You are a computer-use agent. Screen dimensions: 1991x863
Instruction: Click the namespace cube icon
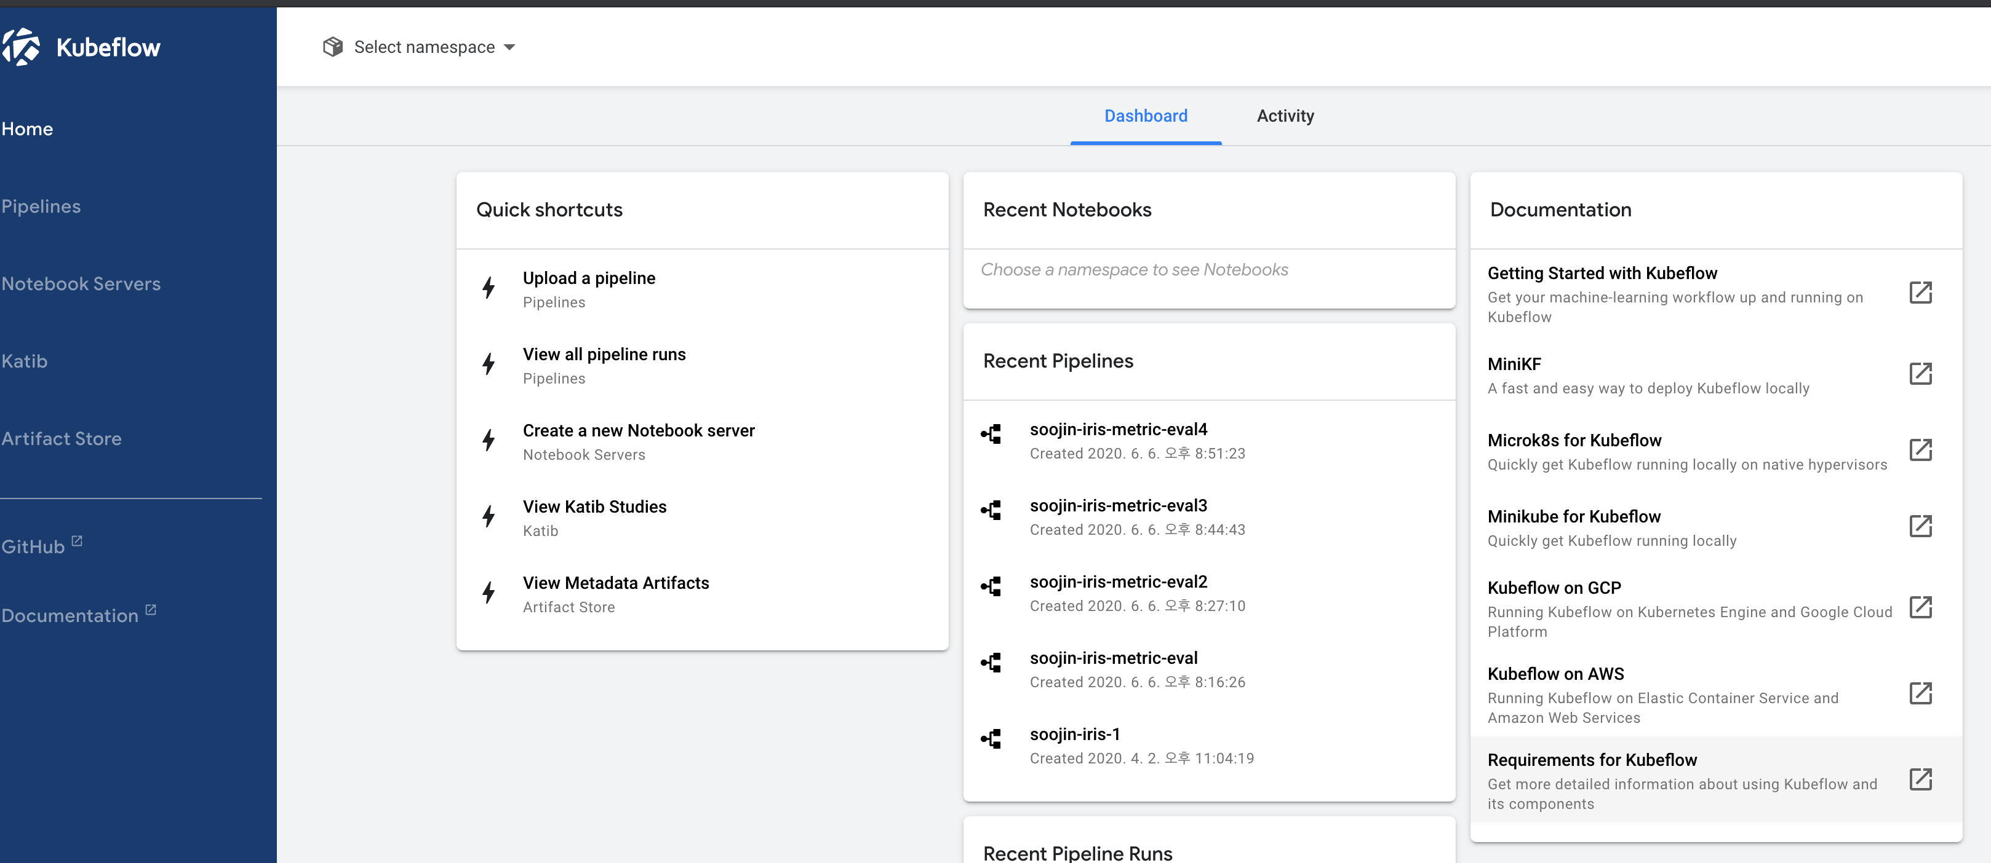(x=332, y=47)
